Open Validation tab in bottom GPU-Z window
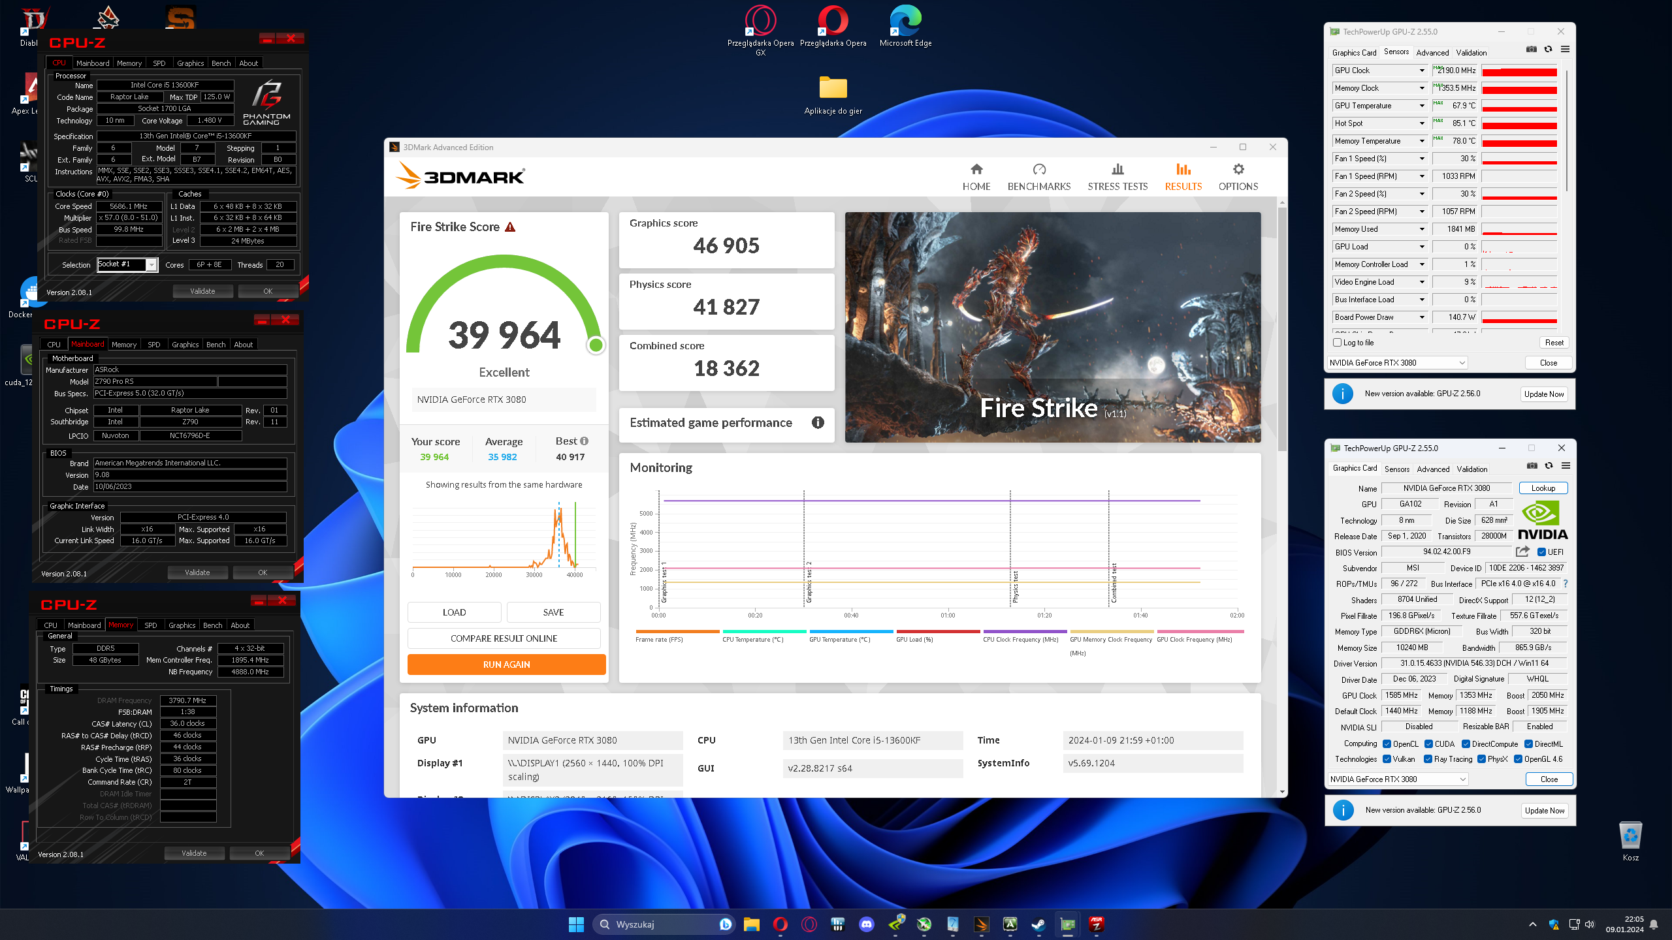The image size is (1672, 940). 1472,469
